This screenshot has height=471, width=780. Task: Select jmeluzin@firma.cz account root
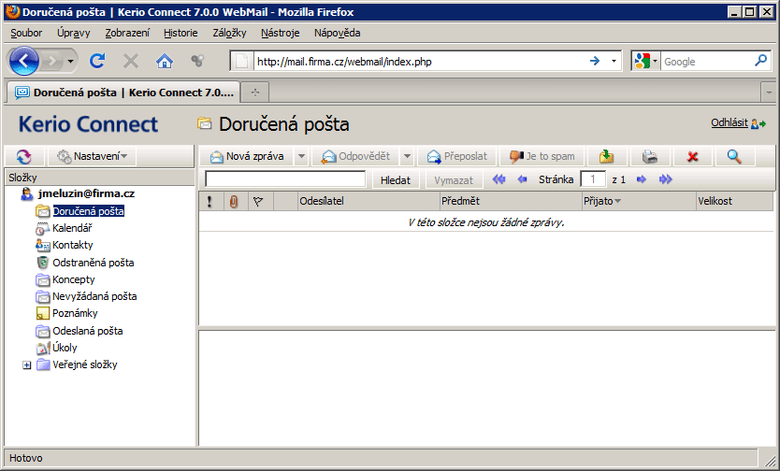(86, 193)
